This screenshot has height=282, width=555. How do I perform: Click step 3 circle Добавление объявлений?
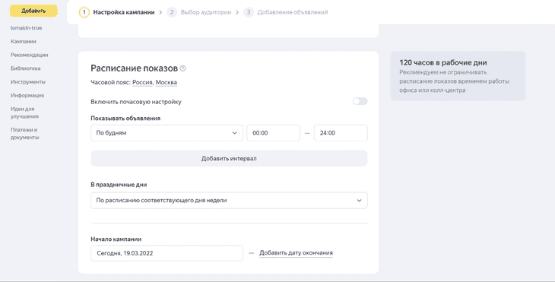point(249,12)
